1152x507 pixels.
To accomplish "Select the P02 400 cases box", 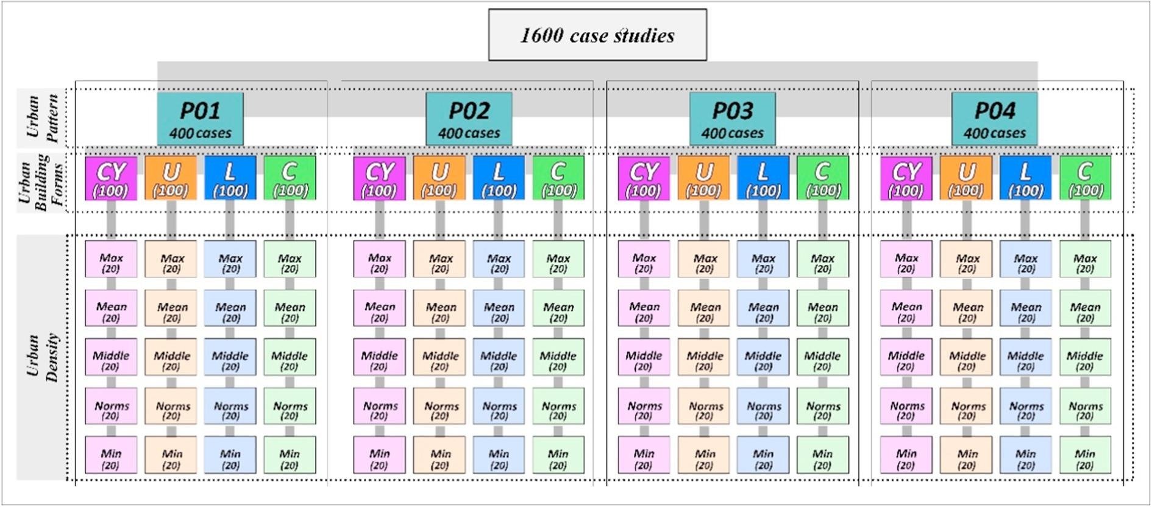I will (469, 119).
